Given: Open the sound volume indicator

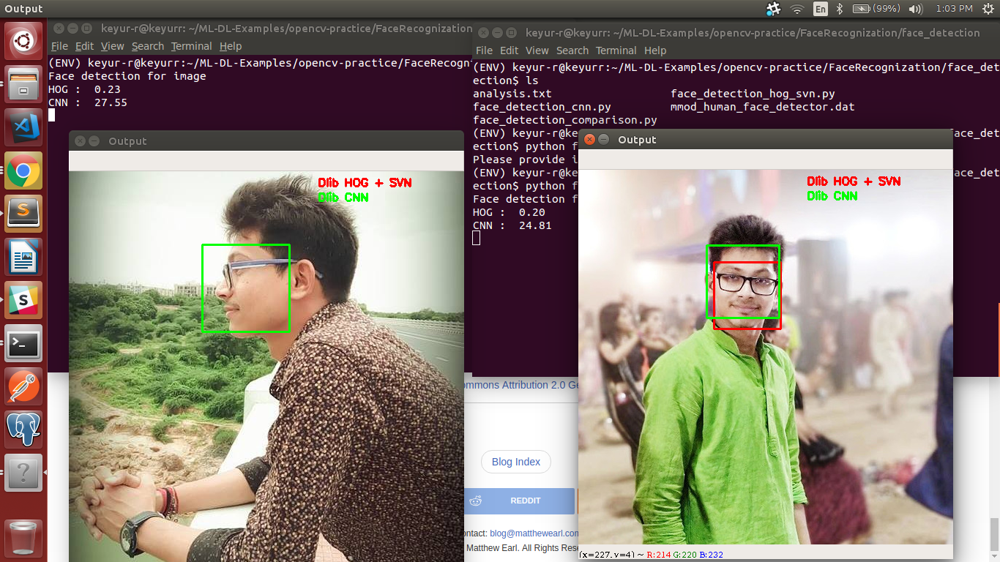Looking at the screenshot, I should tap(915, 9).
